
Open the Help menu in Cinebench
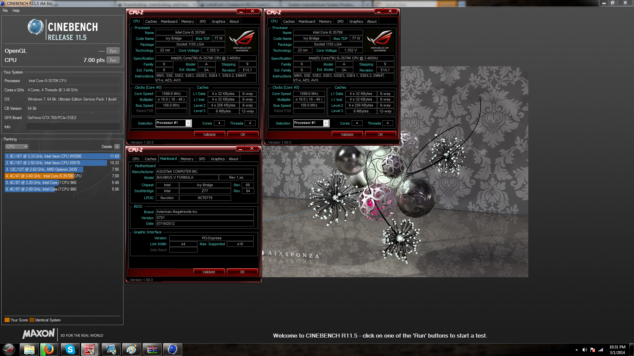pyautogui.click(x=16, y=11)
